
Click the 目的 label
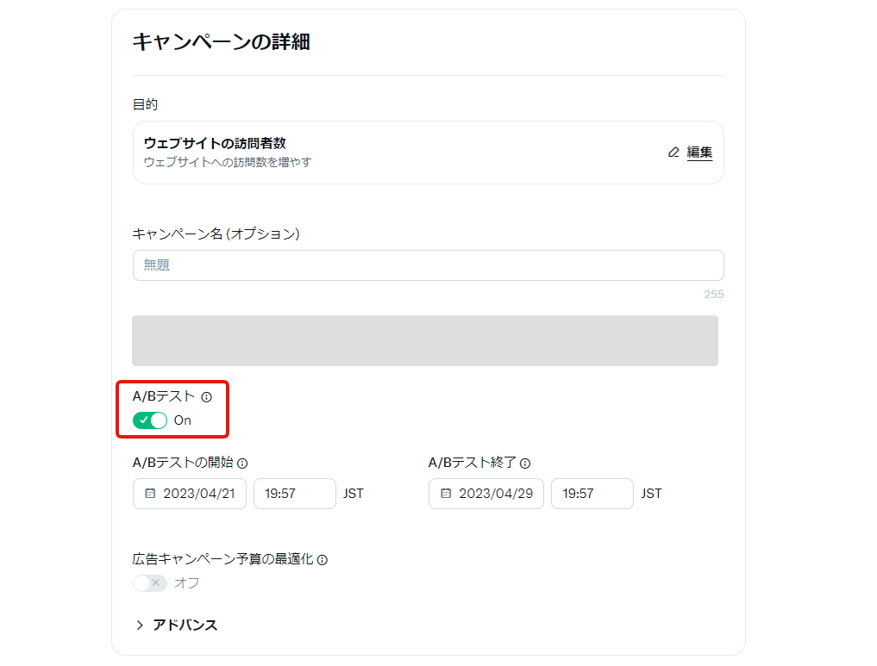pyautogui.click(x=145, y=104)
